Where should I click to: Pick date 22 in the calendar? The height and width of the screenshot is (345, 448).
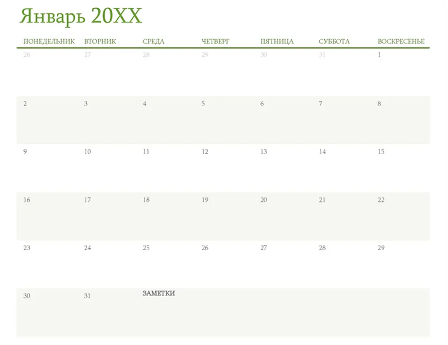[381, 200]
